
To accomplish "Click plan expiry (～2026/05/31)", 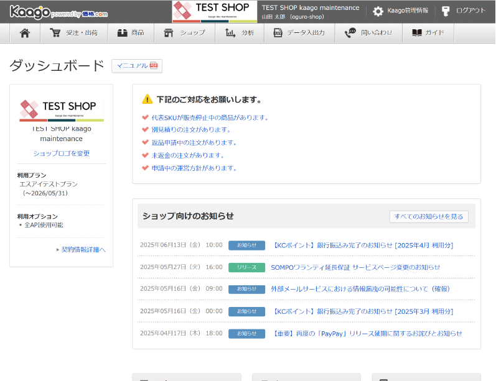I will [x=45, y=193].
